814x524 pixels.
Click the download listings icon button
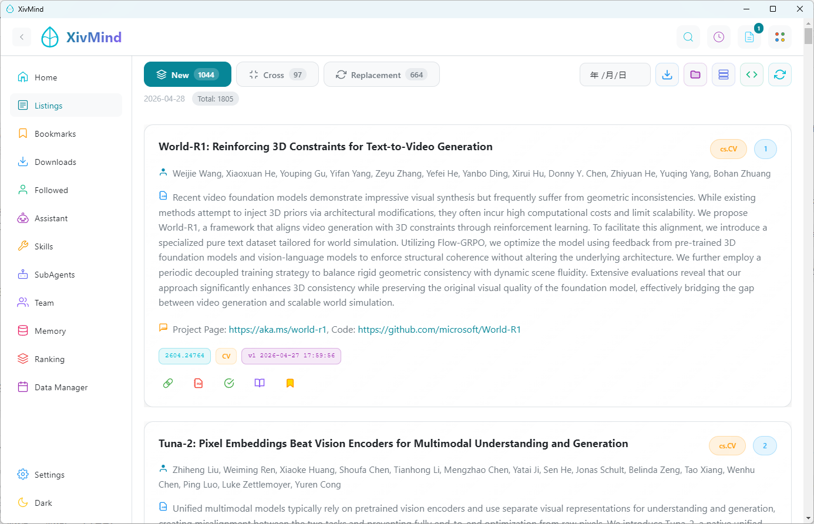click(667, 75)
